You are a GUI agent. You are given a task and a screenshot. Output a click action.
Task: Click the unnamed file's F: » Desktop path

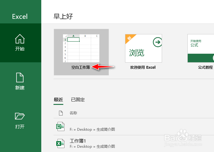(92, 130)
